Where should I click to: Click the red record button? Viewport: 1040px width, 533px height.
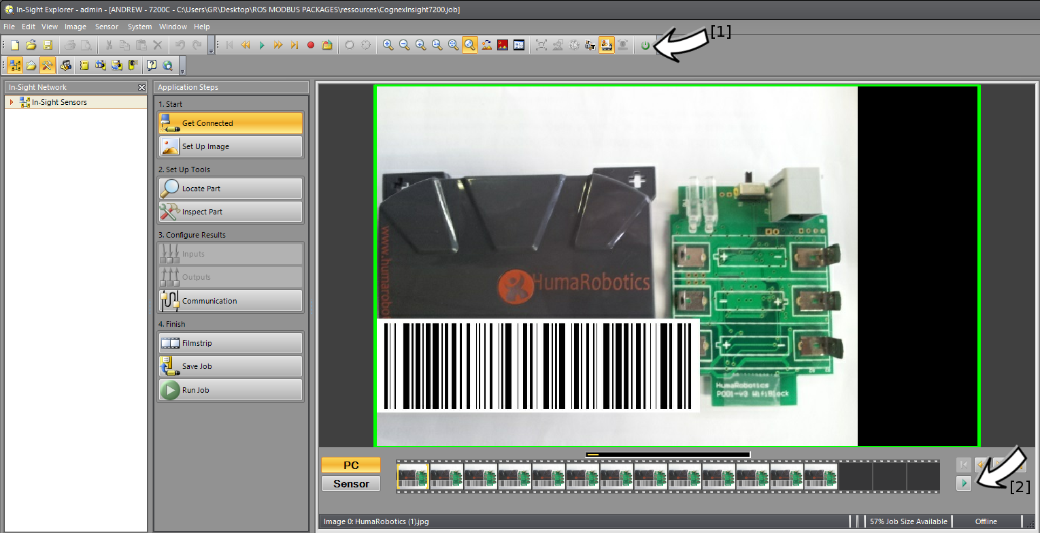pos(311,45)
